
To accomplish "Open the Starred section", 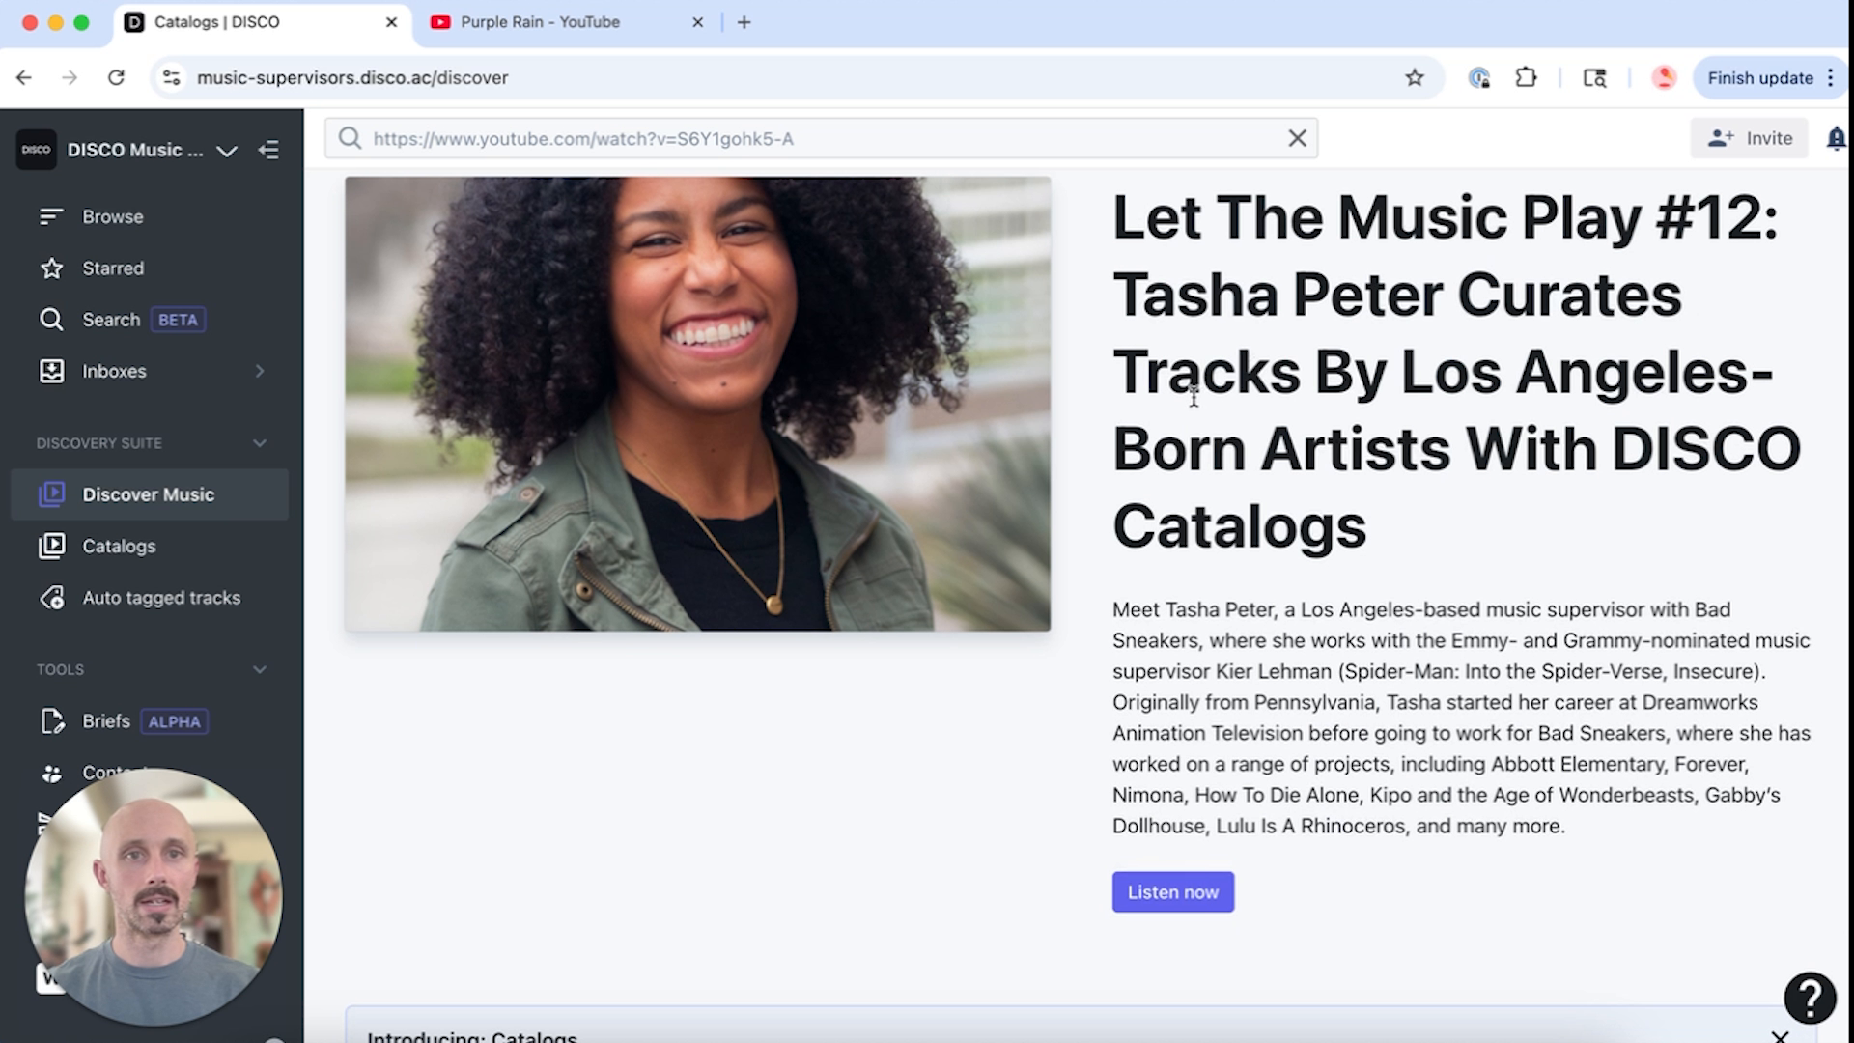I will click(x=113, y=268).
